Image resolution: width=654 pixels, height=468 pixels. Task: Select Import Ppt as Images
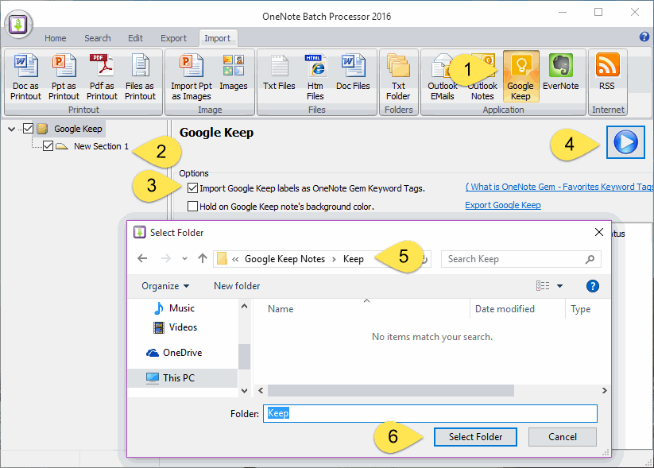click(x=191, y=77)
